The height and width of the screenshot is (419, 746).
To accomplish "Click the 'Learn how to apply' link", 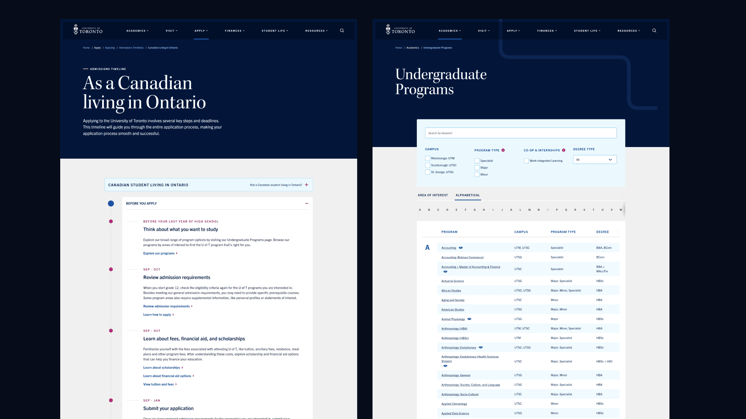I will pyautogui.click(x=159, y=315).
